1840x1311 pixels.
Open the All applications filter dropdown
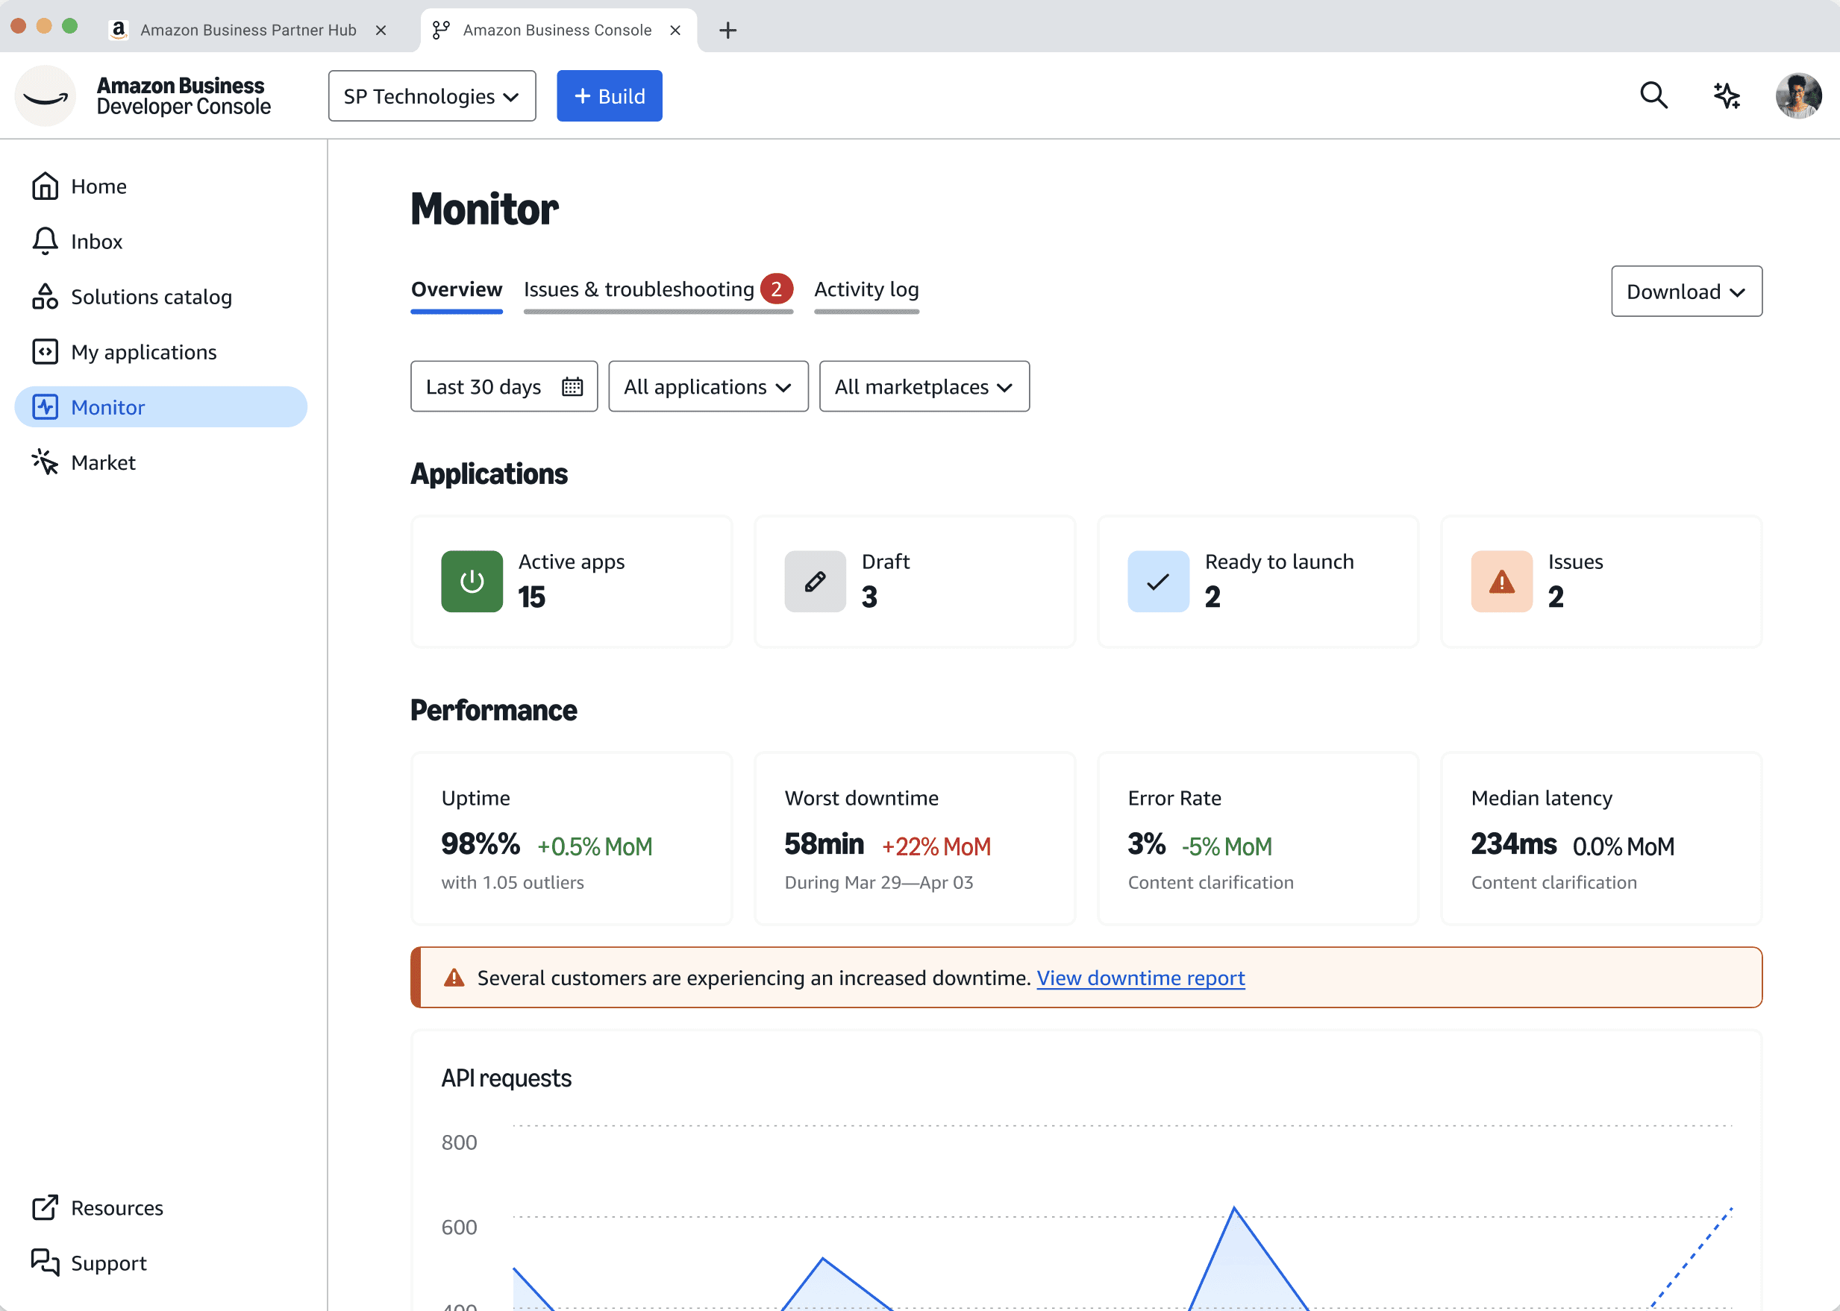pos(707,387)
